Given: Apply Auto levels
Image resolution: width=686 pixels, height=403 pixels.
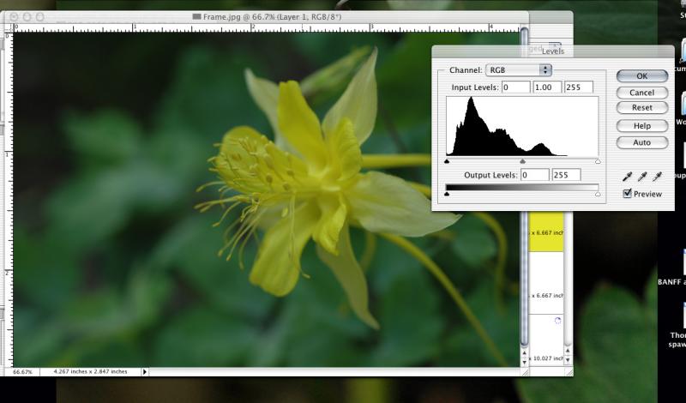Looking at the screenshot, I should [641, 142].
